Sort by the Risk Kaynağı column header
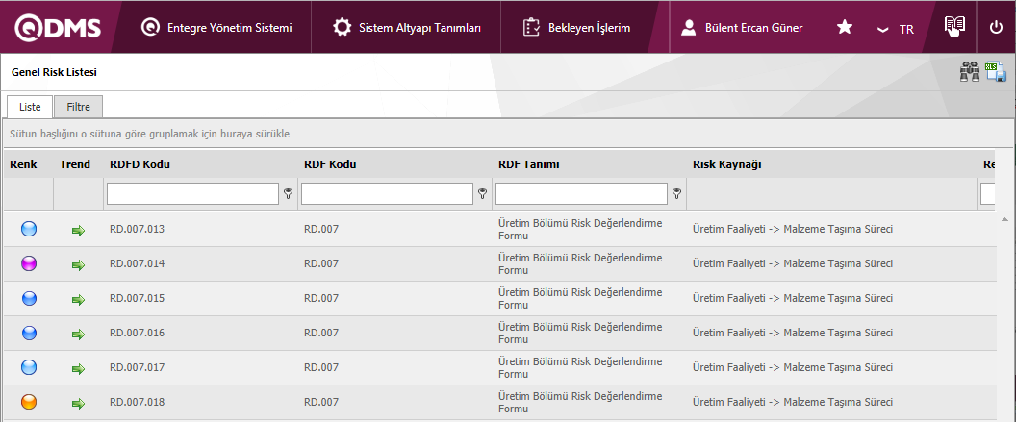This screenshot has width=1016, height=422. [x=726, y=164]
